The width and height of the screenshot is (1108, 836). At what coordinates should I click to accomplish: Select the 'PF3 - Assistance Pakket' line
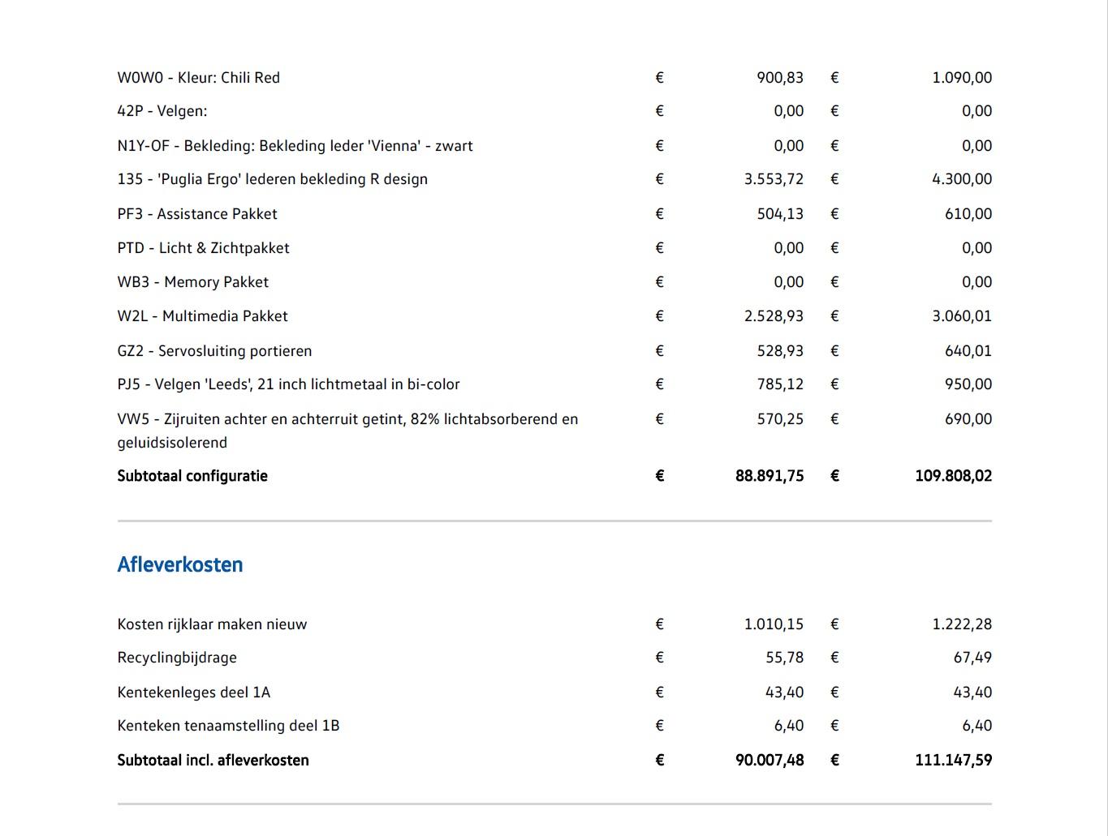point(197,214)
